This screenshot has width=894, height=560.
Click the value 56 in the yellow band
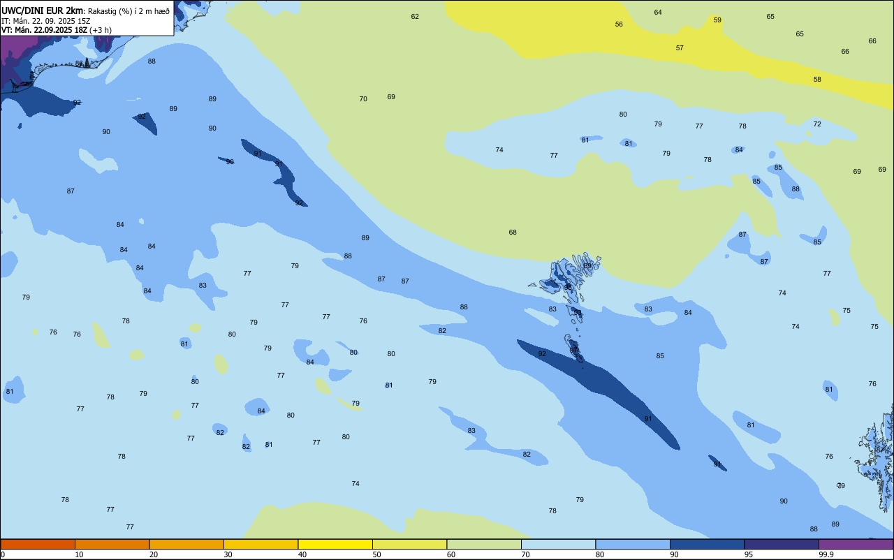click(619, 24)
